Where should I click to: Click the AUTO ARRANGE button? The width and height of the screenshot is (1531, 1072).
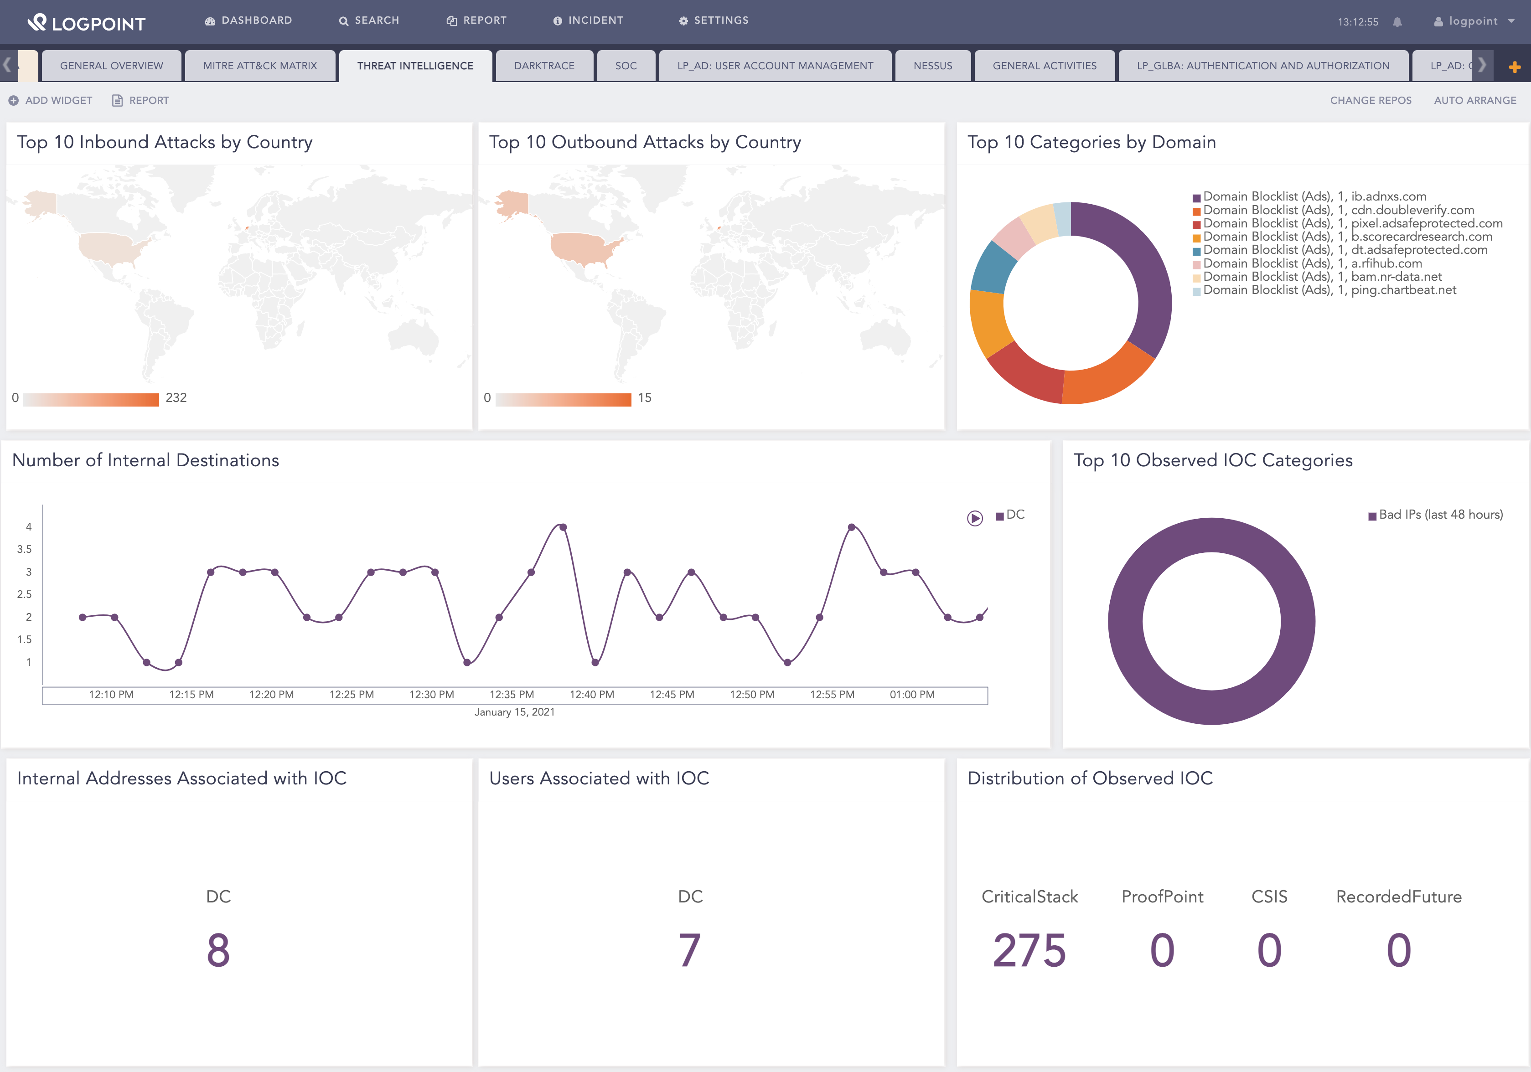1474,101
